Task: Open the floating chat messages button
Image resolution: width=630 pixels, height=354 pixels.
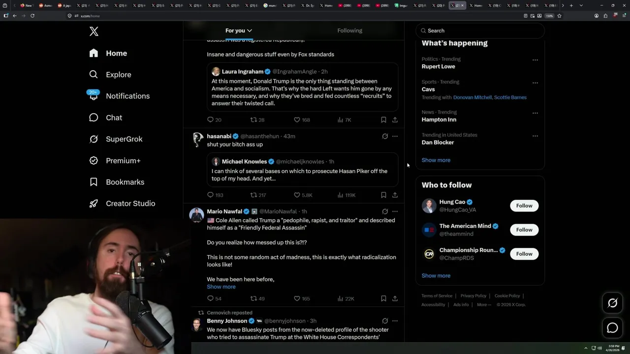Action: pyautogui.click(x=612, y=328)
